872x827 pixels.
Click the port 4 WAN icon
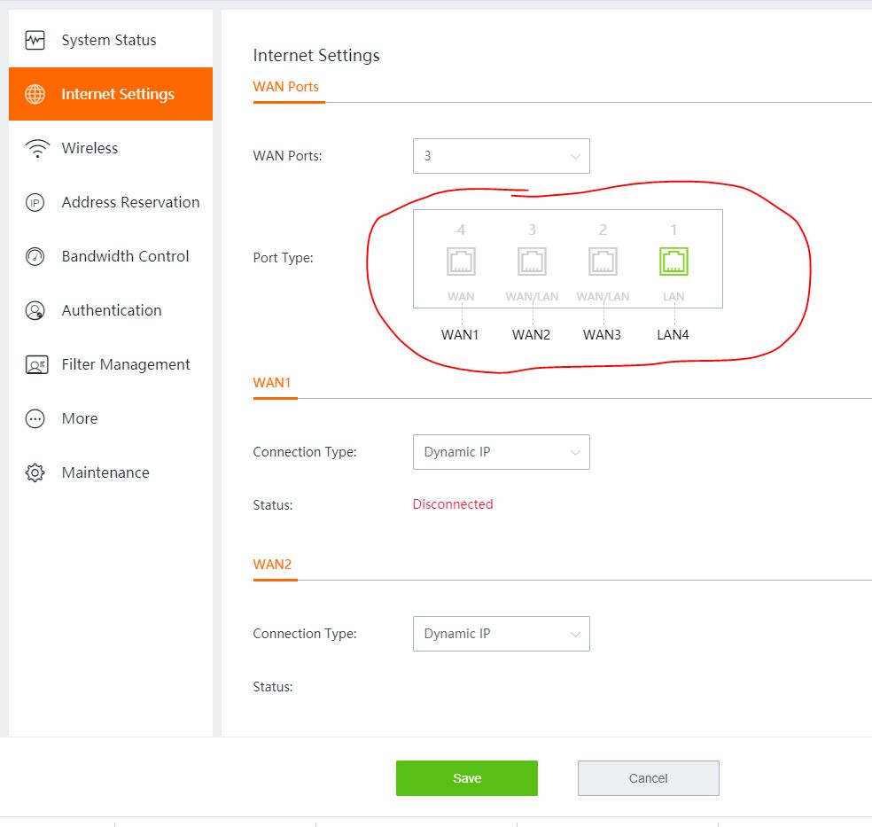pos(461,261)
